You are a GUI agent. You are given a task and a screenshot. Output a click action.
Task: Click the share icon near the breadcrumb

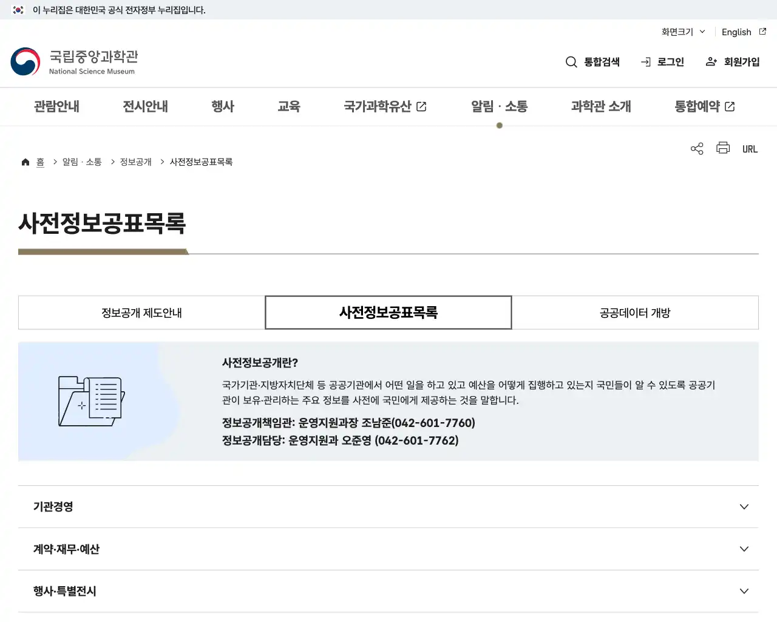696,148
